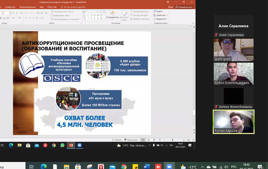This screenshot has height=169, width=268.
Task: Open Zoom from the inner taskbar
Action: point(79,145)
